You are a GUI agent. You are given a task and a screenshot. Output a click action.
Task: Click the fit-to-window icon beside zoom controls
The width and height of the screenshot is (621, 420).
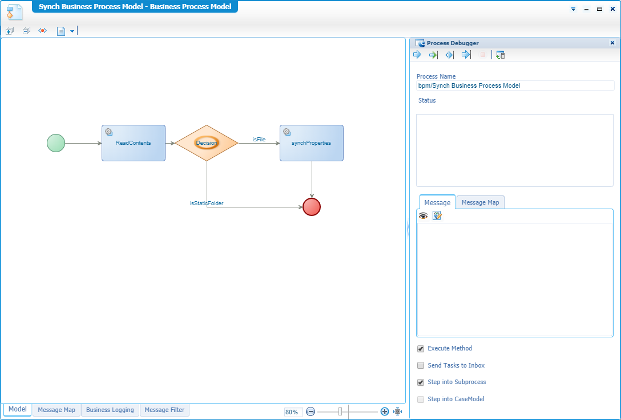398,411
